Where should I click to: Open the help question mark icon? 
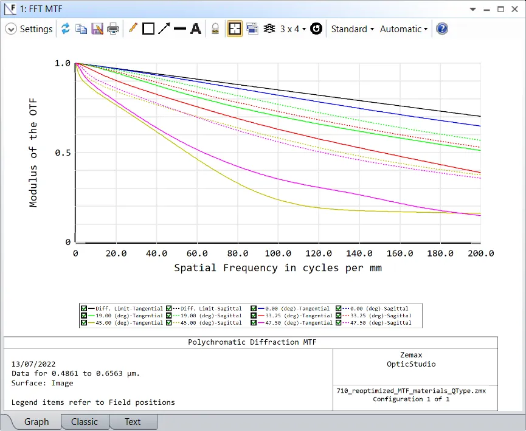[442, 29]
